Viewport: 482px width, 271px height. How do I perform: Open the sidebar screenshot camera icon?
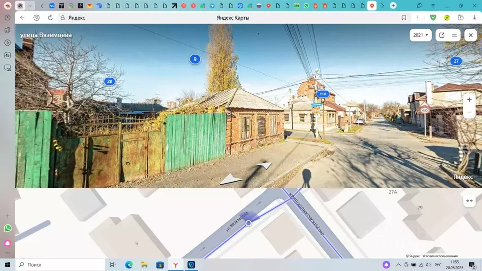point(8,68)
